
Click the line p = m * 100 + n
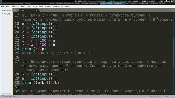39,41
